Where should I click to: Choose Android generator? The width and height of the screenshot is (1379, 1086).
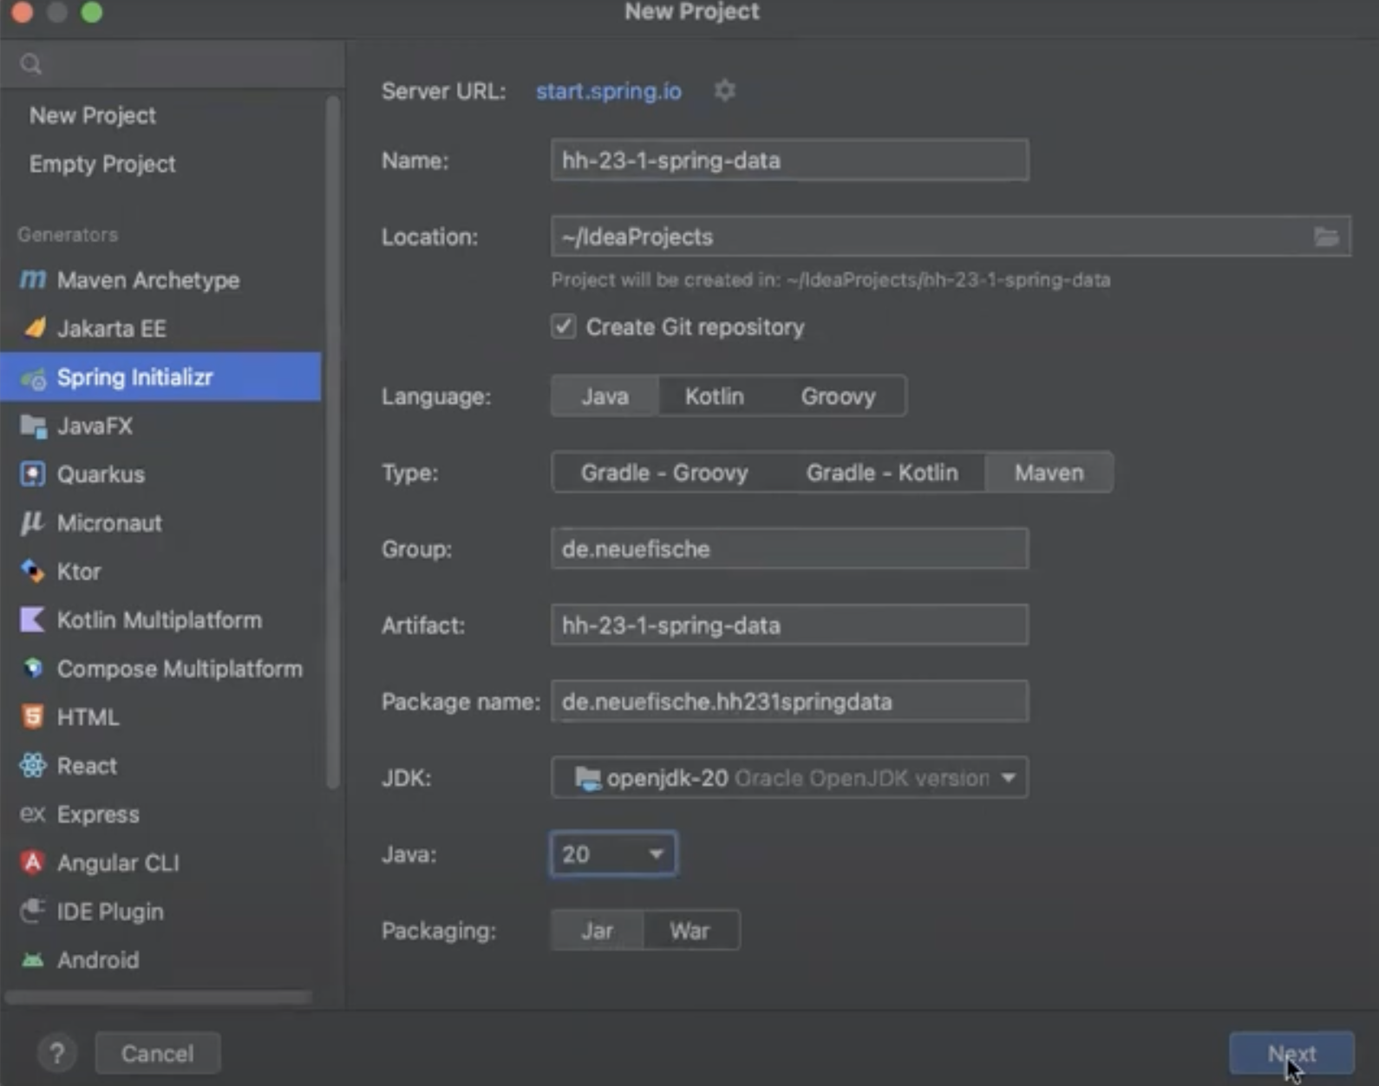coord(160,960)
